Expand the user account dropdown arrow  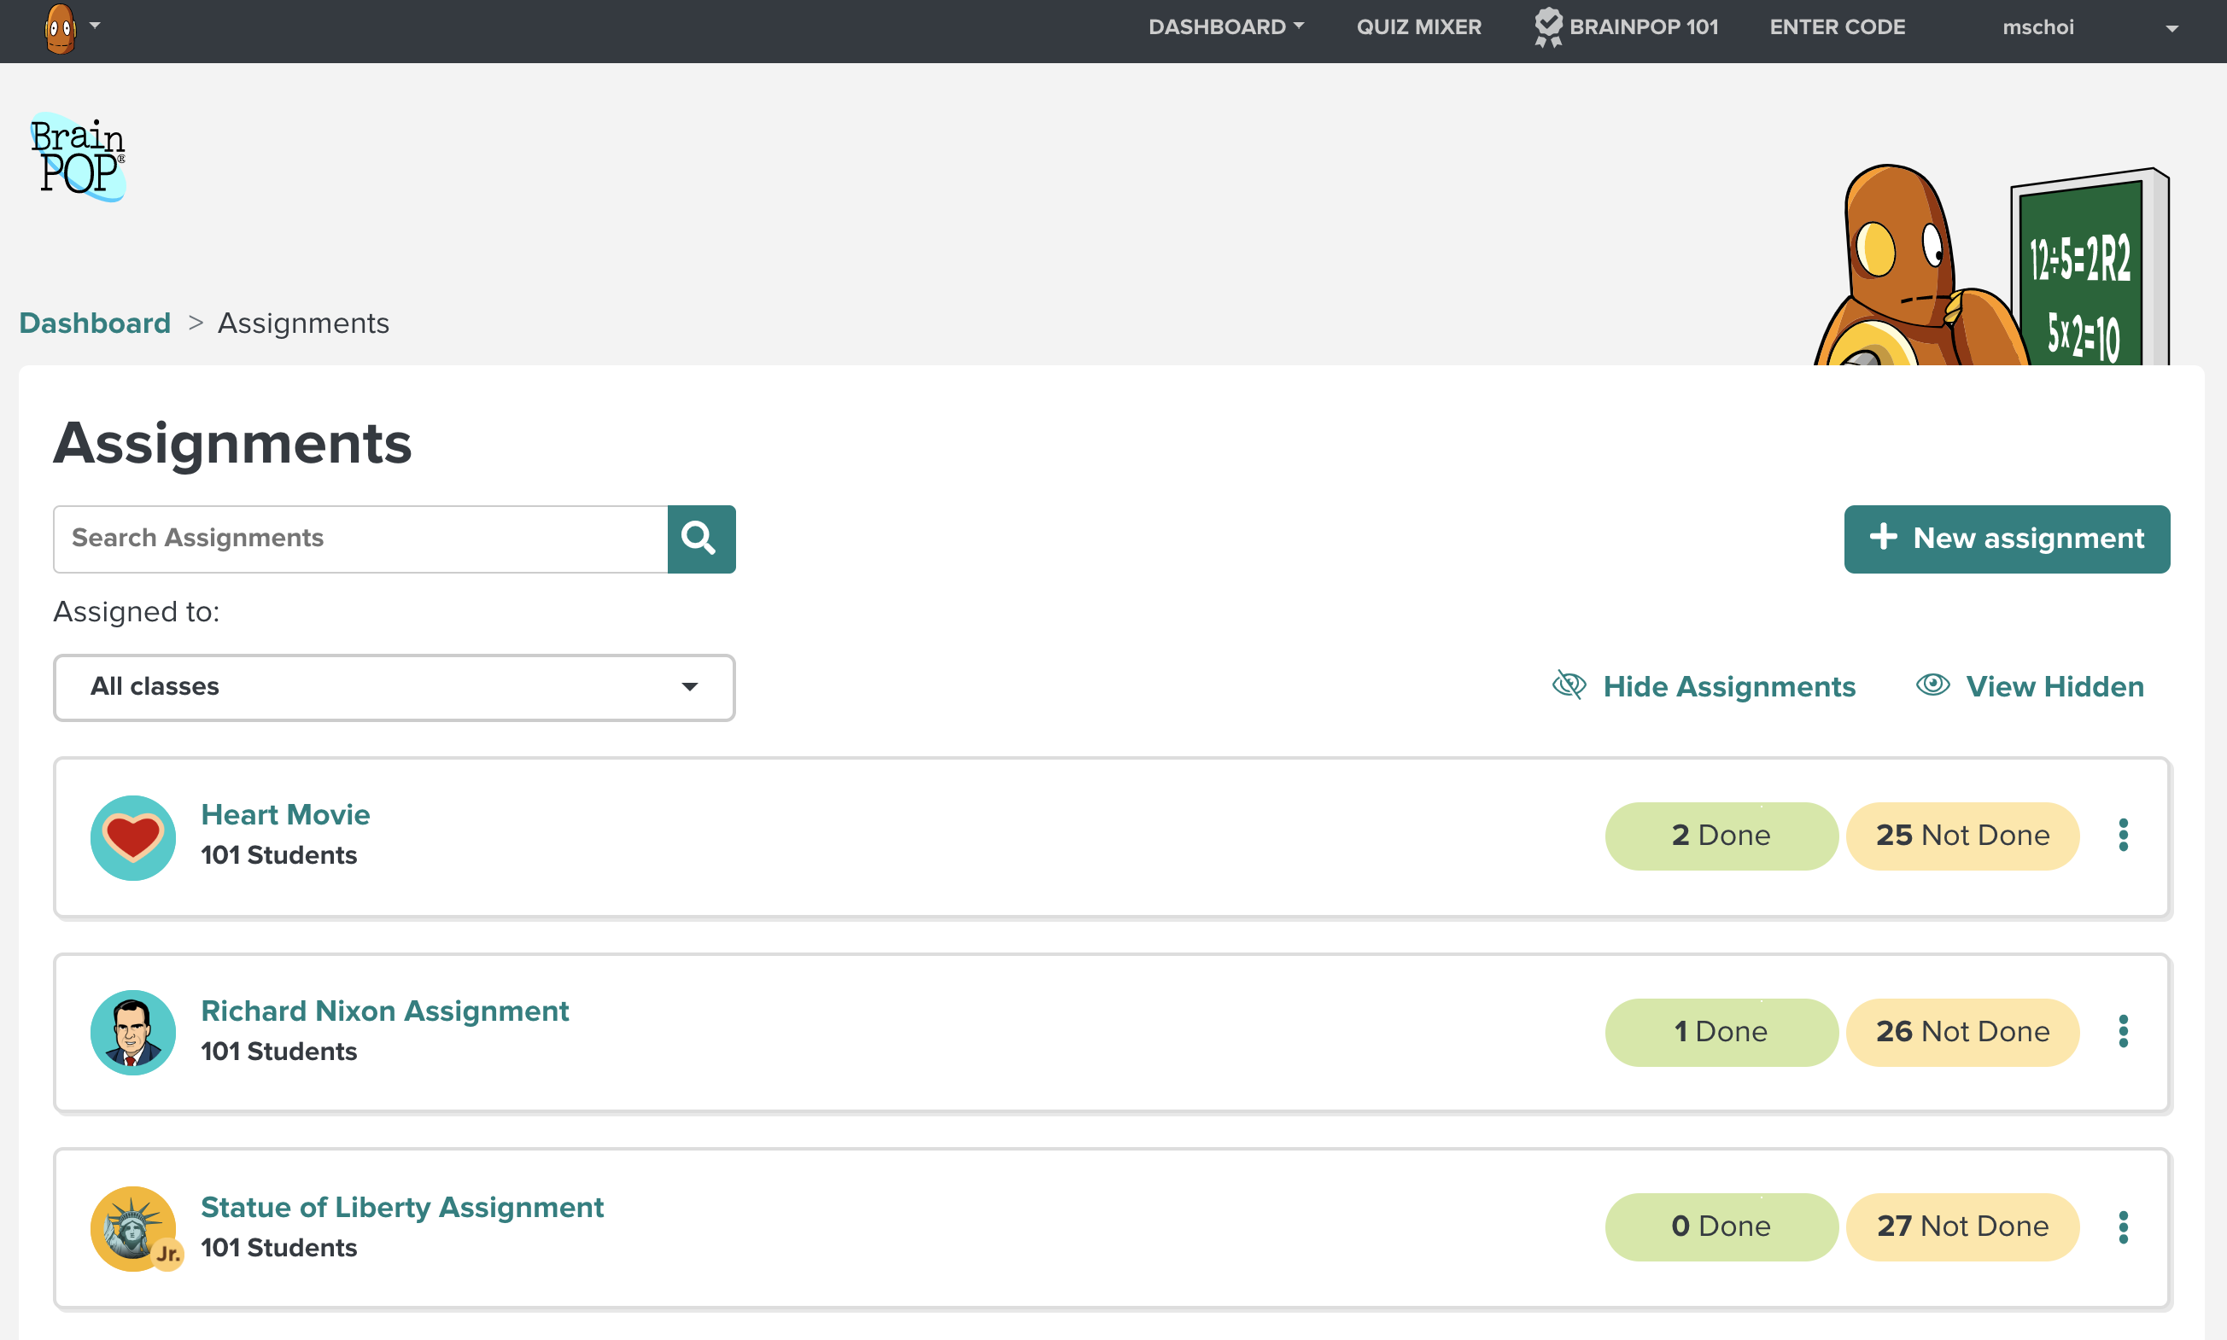[2171, 29]
